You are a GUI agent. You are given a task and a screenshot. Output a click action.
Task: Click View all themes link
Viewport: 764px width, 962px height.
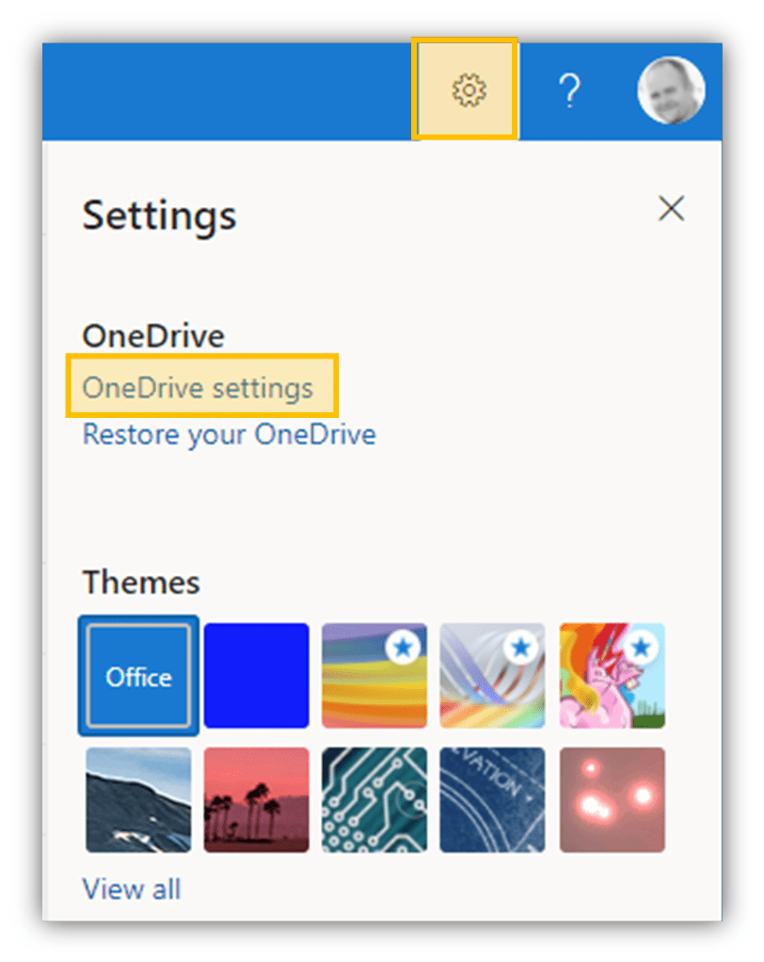coord(132,889)
